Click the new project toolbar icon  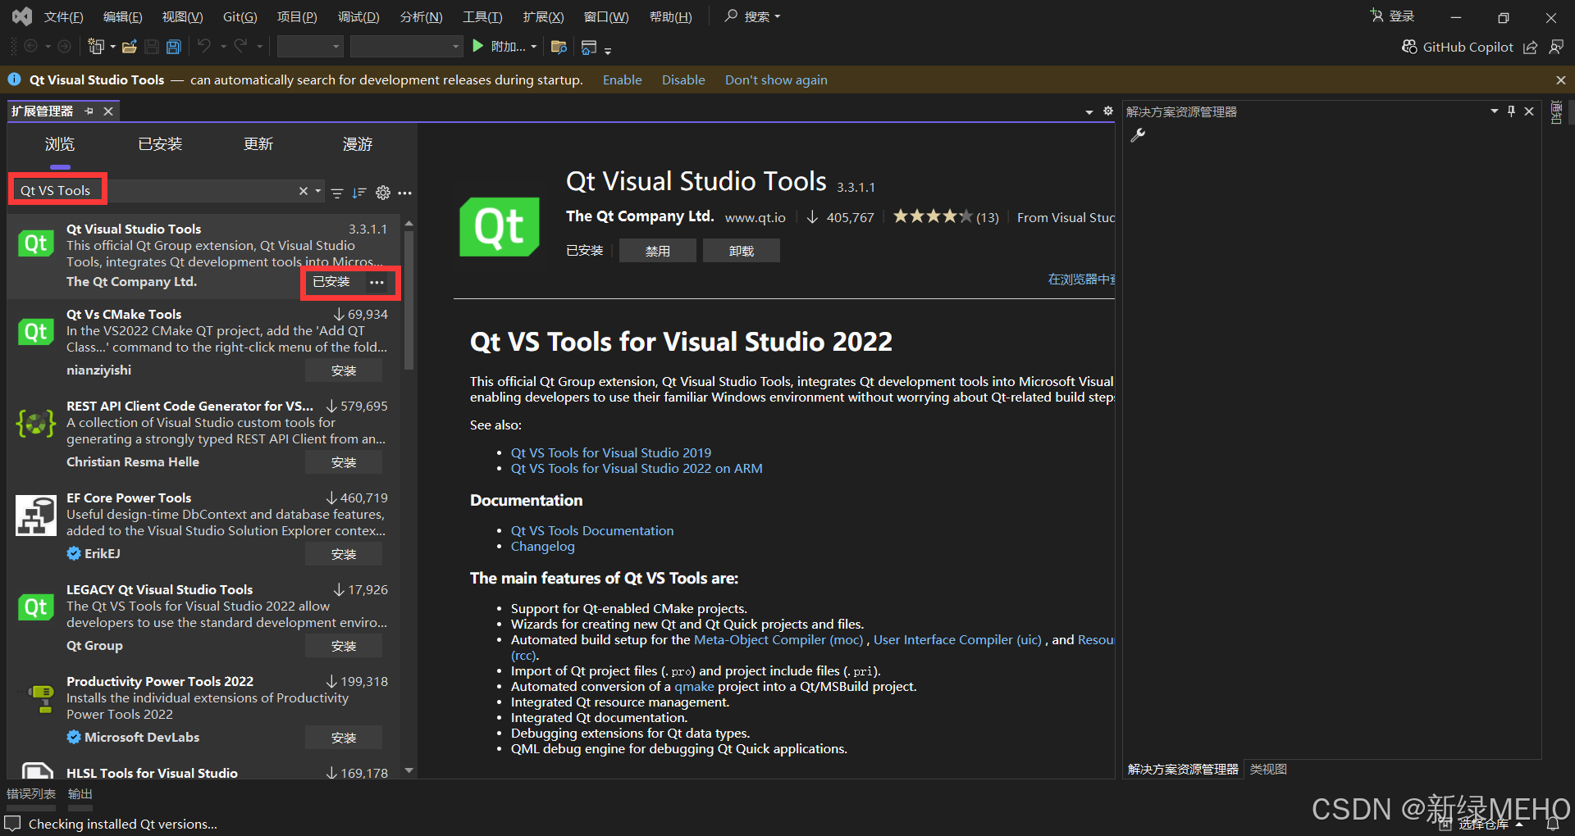click(97, 47)
